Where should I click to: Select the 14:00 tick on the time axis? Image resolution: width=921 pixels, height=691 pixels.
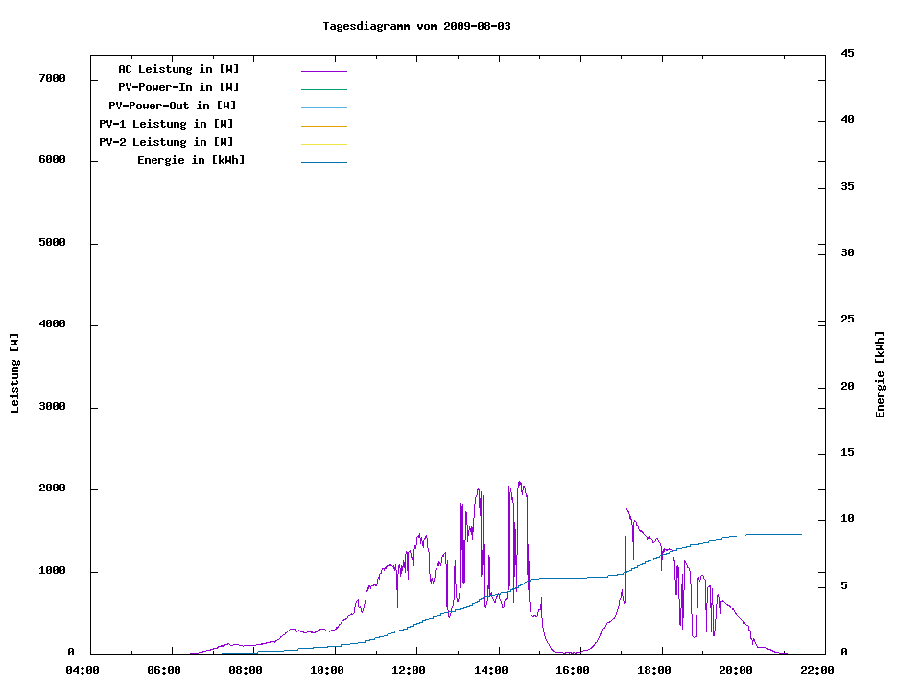(x=490, y=670)
